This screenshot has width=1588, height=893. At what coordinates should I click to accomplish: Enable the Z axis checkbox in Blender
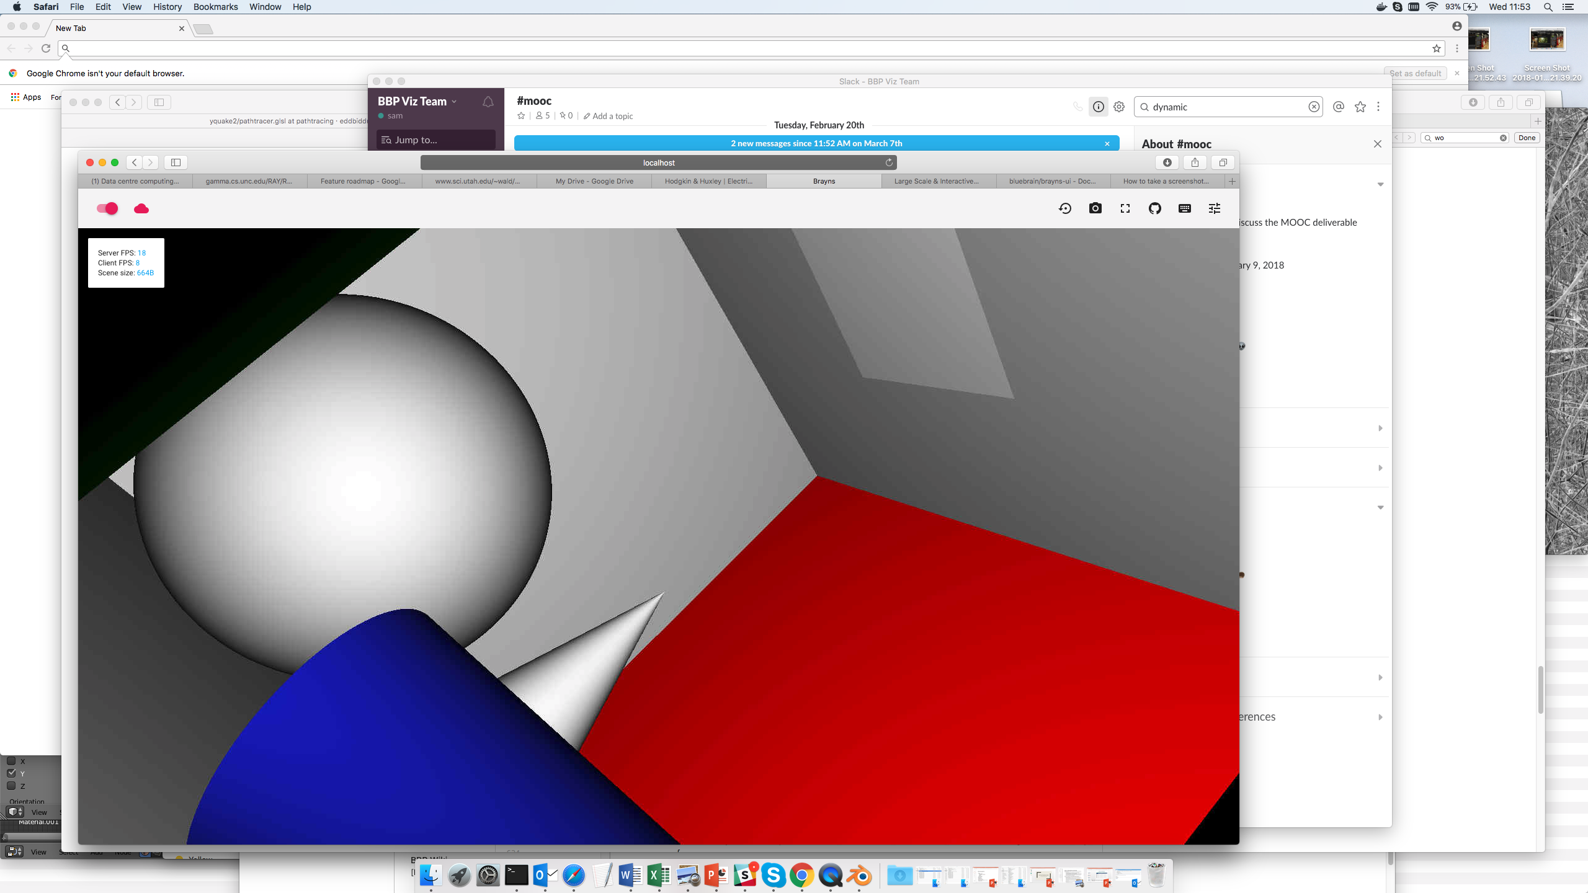coord(11,786)
